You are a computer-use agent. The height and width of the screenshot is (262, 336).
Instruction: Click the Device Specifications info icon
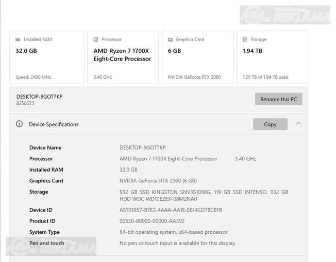(19, 124)
